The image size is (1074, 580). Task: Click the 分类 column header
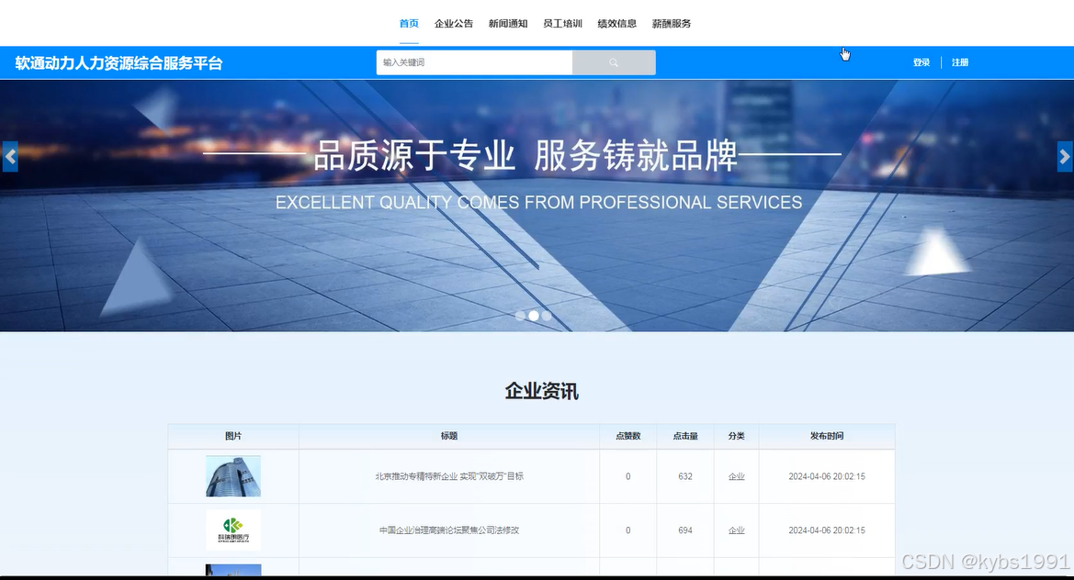pos(736,436)
